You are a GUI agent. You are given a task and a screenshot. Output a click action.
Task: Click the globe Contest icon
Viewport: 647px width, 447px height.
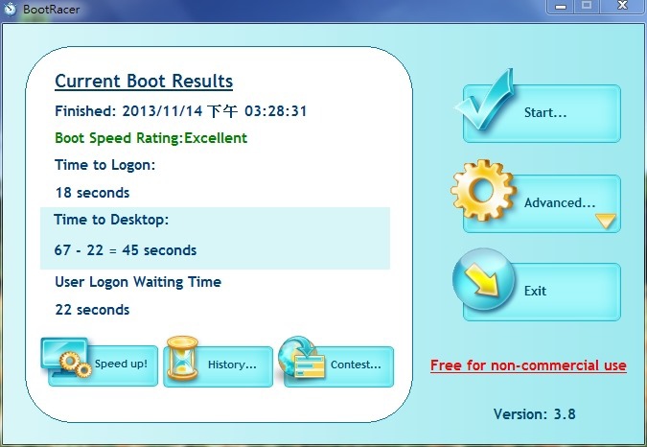302,358
